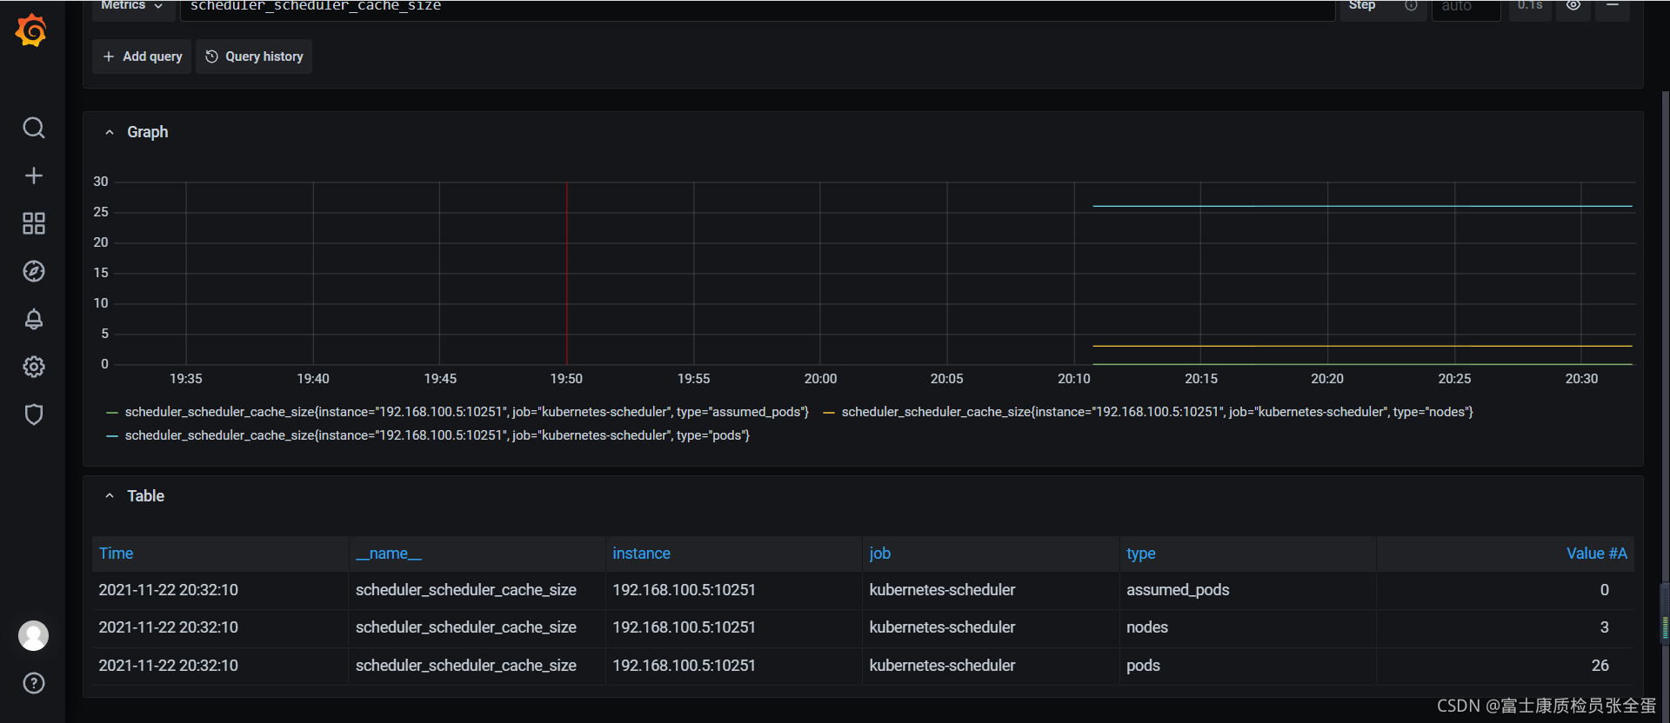Sort table by job column
The width and height of the screenshot is (1670, 723).
[879, 554]
